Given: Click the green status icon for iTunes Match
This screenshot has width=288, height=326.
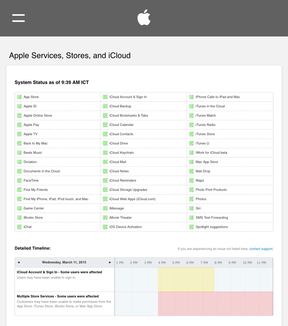Looking at the screenshot, I should [192, 116].
